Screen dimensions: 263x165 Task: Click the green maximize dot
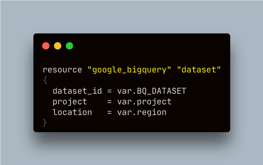coord(69,46)
